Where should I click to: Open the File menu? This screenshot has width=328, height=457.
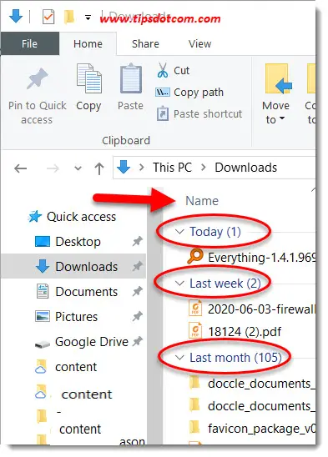29,43
